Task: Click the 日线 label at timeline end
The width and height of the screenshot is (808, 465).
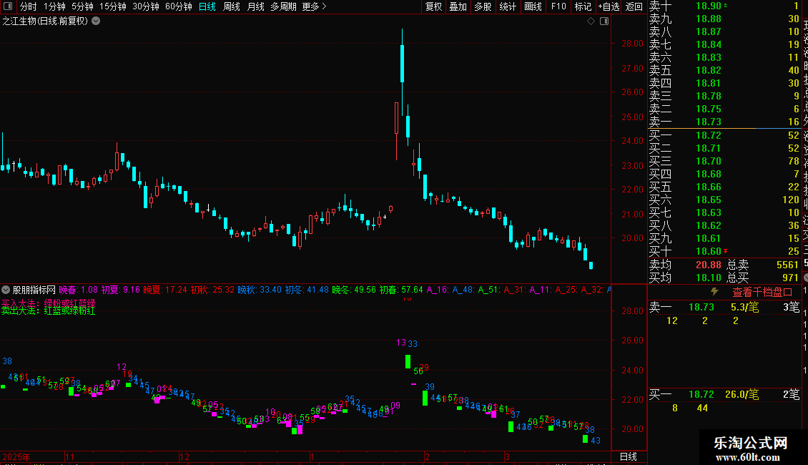Action: coord(628,456)
